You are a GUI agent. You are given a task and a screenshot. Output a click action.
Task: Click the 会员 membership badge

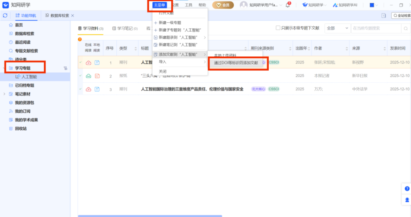coord(223,5)
